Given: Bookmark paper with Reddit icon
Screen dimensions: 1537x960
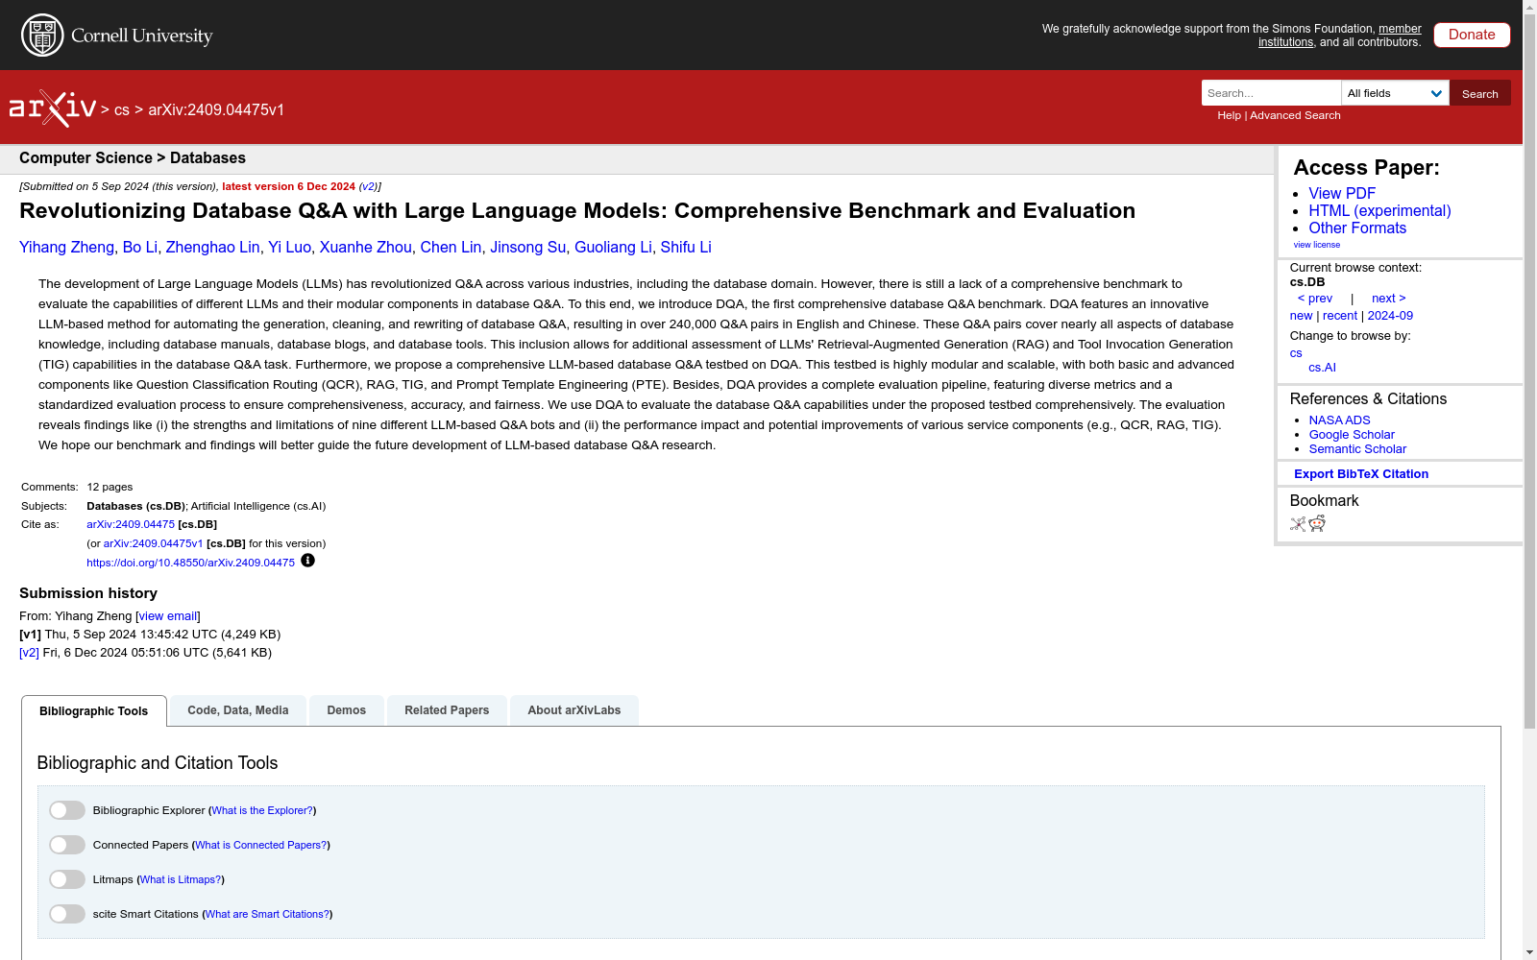Looking at the screenshot, I should tap(1317, 523).
